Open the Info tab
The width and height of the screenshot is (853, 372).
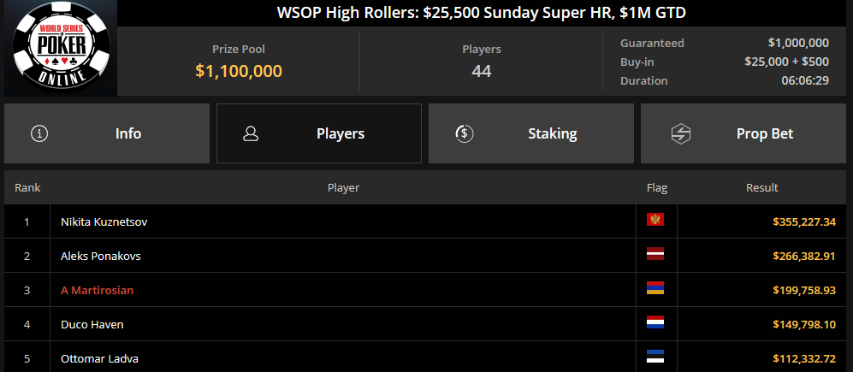pyautogui.click(x=107, y=133)
